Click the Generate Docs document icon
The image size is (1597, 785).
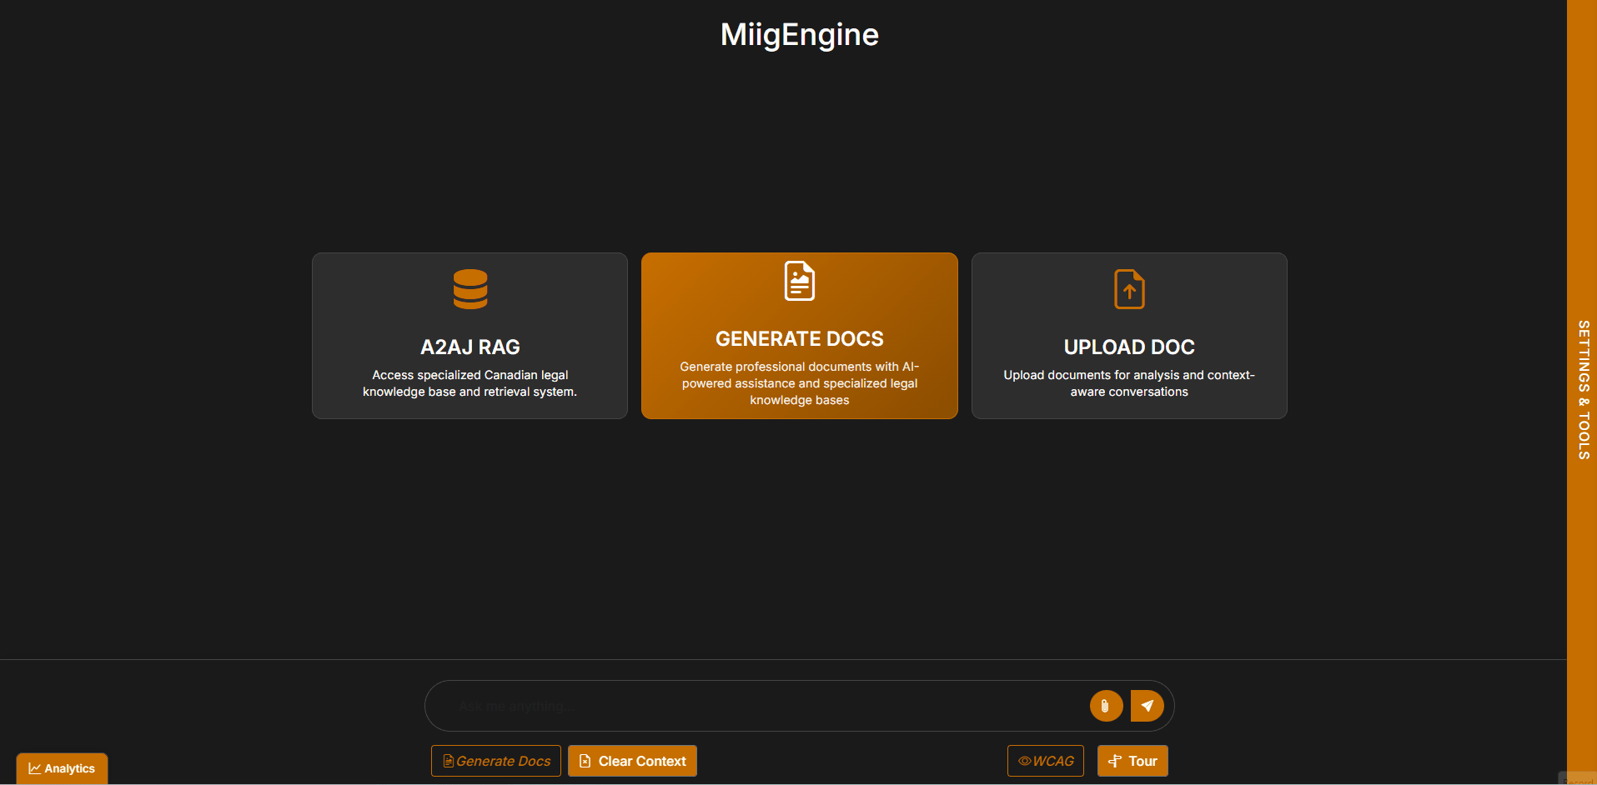click(x=800, y=281)
